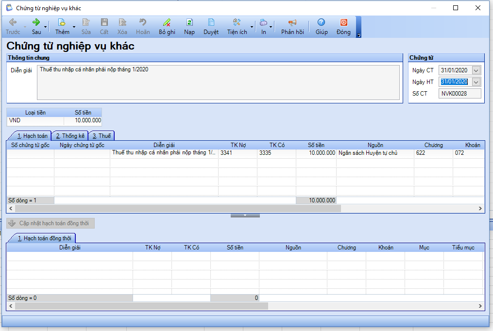Click Ngày chứng từ gốc column header
493x331 pixels.
click(82, 145)
